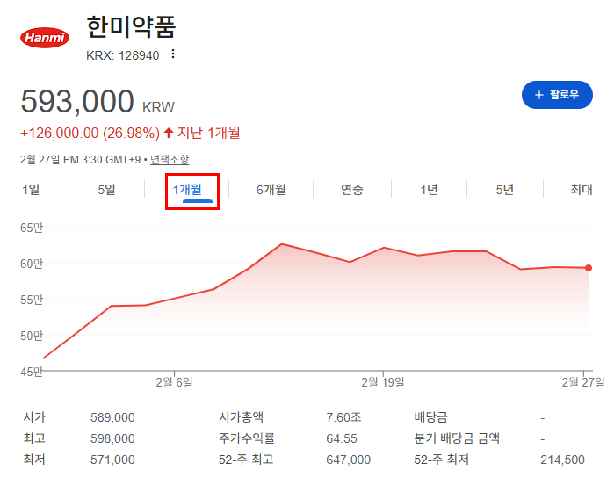Click the chart peak near 2월 13일
Viewport: 607px width, 485px height.
[282, 244]
